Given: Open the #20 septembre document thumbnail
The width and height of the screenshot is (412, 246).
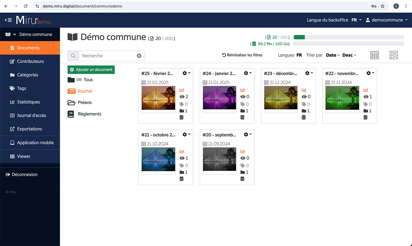Looking at the screenshot, I should pos(219,159).
